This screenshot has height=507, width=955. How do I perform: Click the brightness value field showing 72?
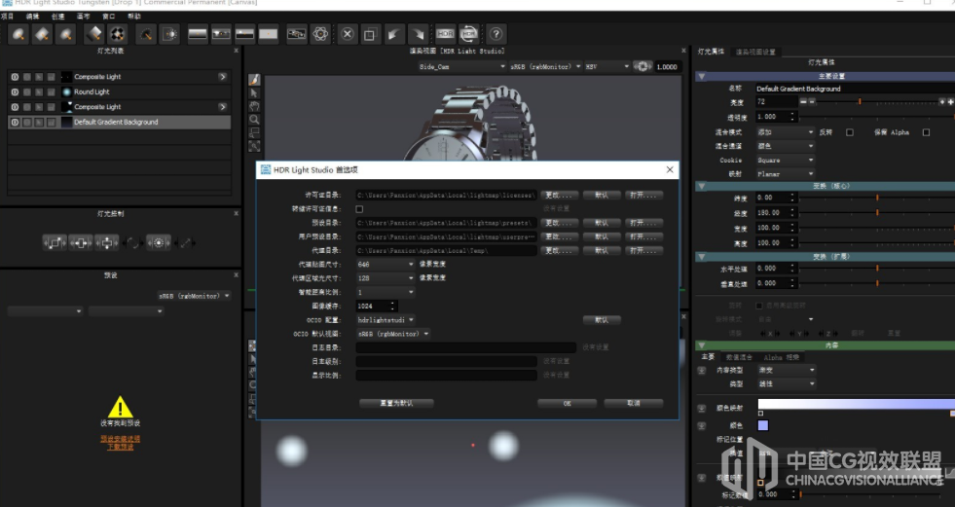pos(776,102)
